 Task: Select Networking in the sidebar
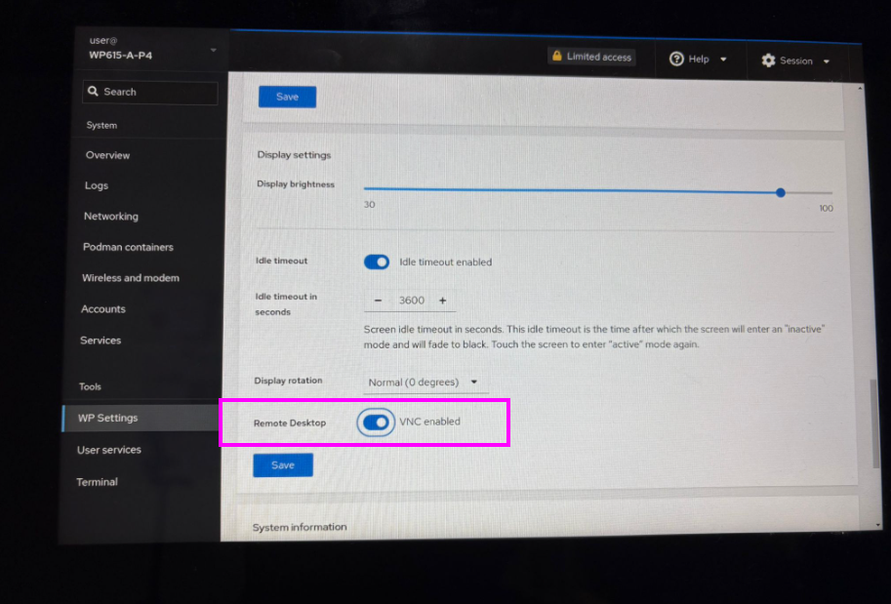pyautogui.click(x=111, y=216)
